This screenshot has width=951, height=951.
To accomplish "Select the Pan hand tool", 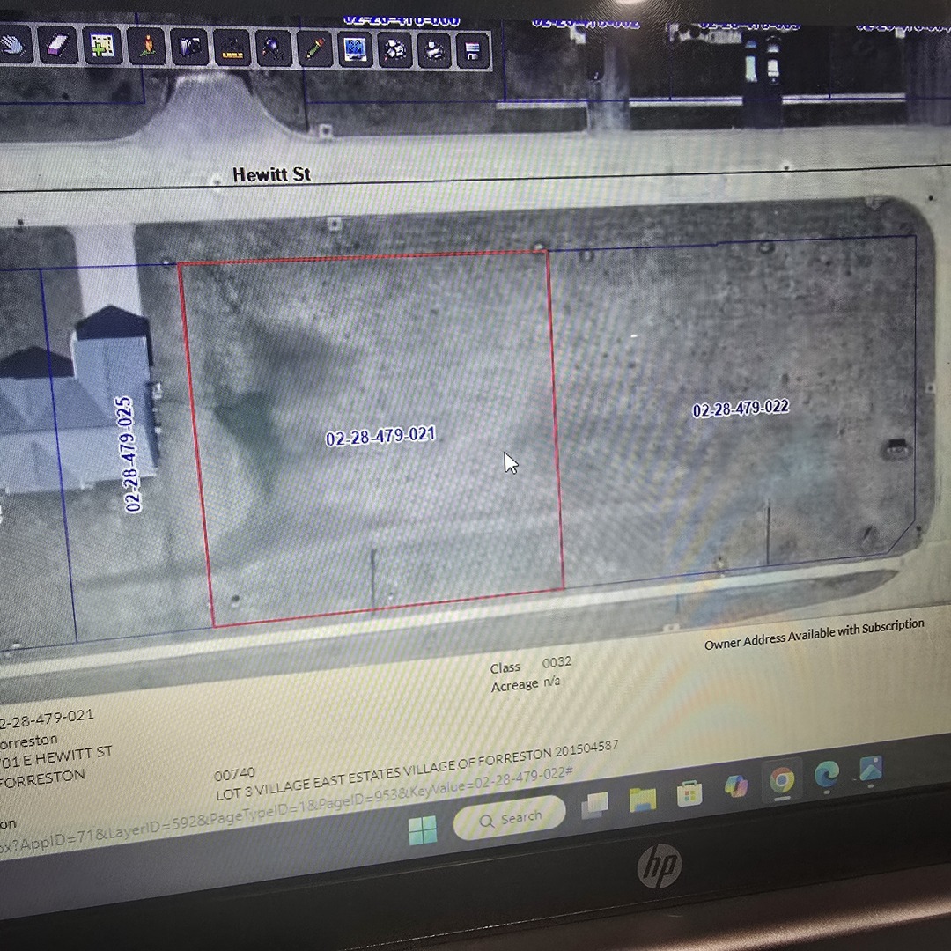I will pyautogui.click(x=13, y=48).
